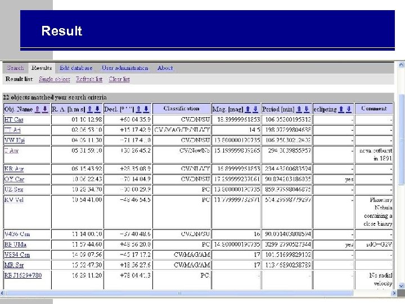Viewport: 405px width, 304px height.
Task: Click the vertical scrollbar thumb
Action: click(402, 140)
